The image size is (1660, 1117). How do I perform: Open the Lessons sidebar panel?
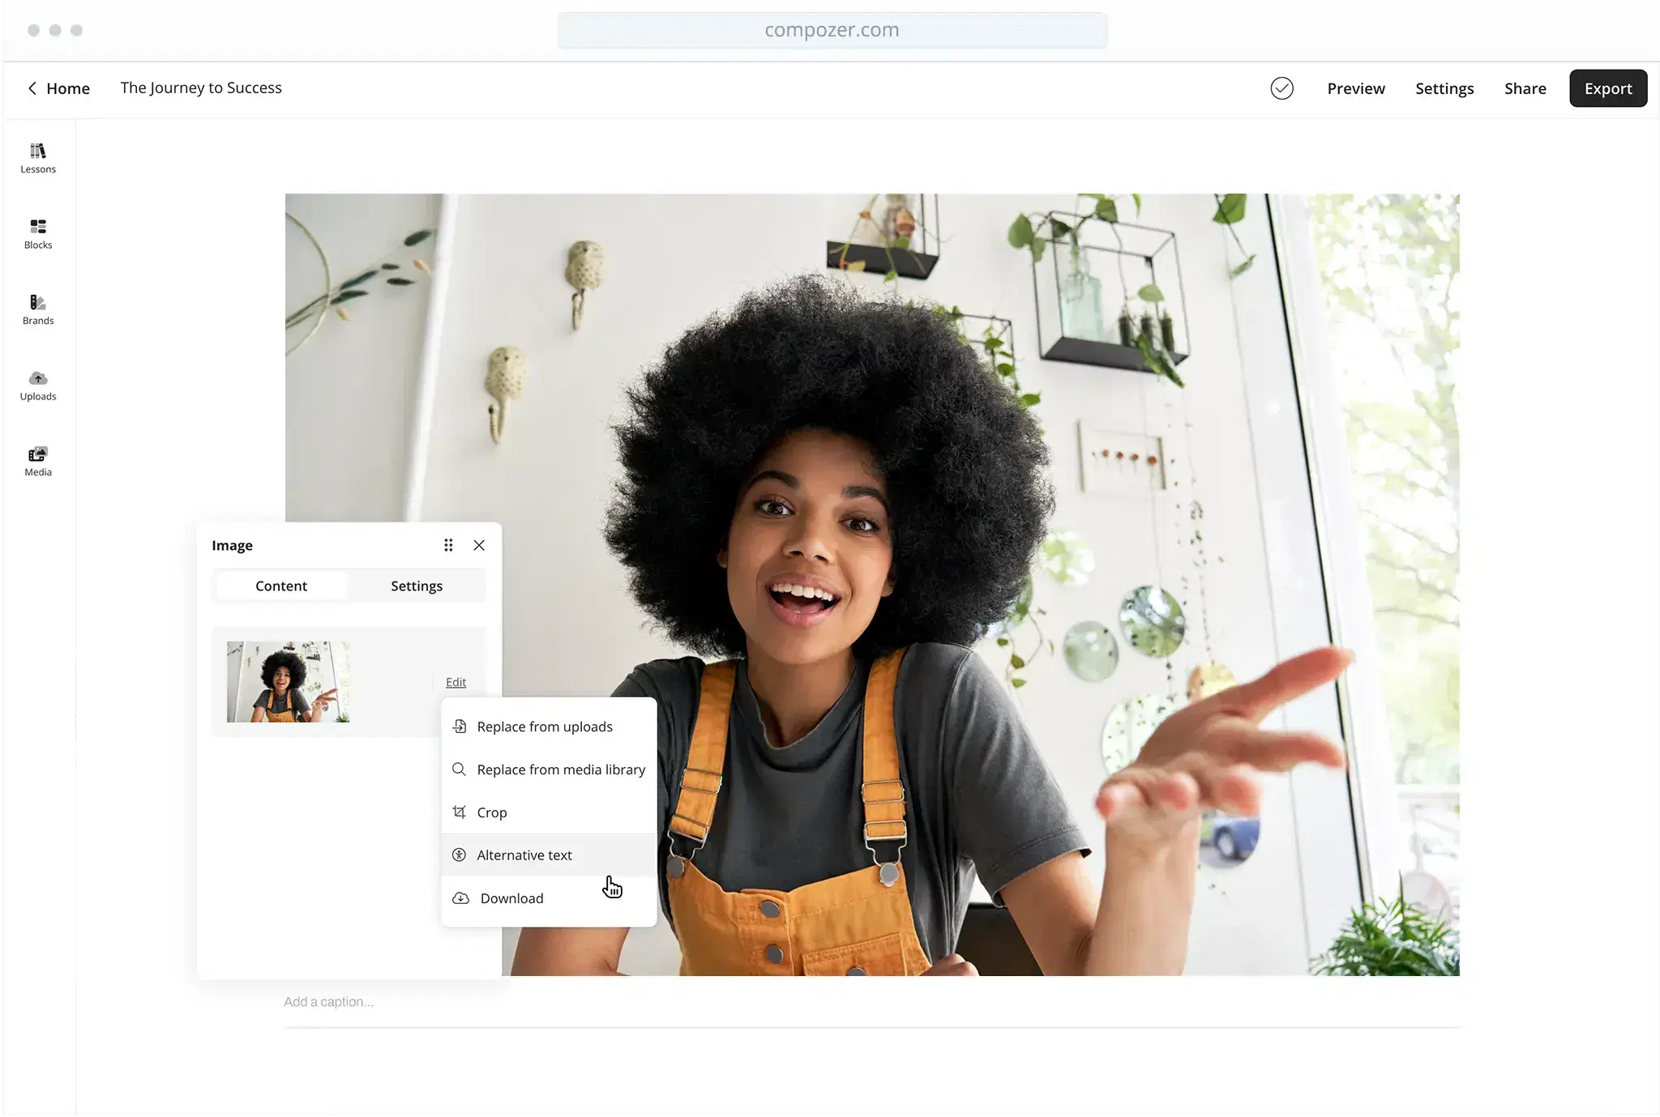[x=38, y=158]
